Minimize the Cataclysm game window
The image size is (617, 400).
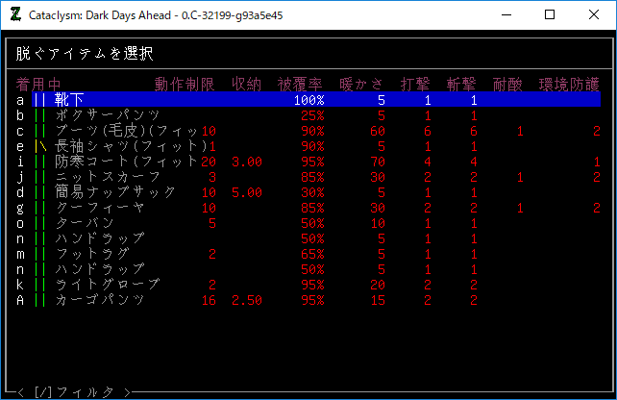[506, 15]
